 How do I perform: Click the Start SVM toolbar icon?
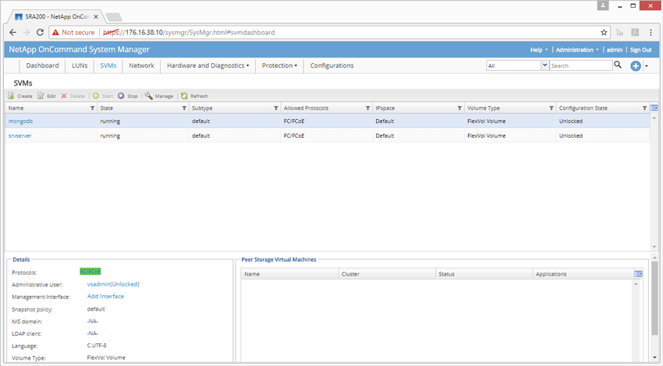[96, 96]
